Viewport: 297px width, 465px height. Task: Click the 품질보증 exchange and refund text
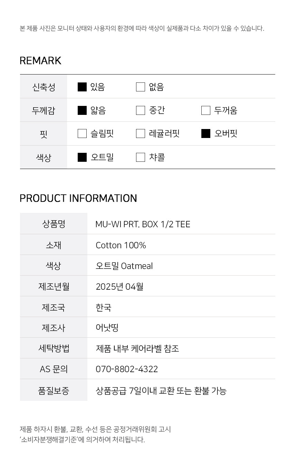pos(161,391)
